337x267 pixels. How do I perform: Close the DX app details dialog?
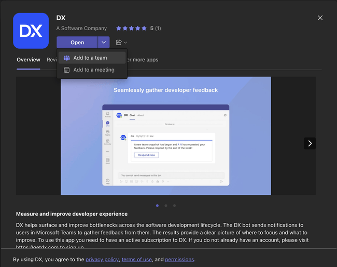point(320,18)
